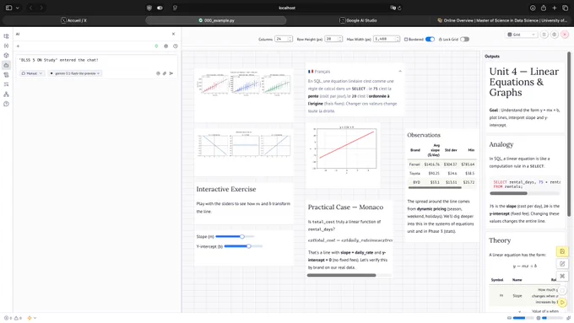Toggle the dark mode switch in browser toolbar
574x323 pixels.
[x=160, y=8]
